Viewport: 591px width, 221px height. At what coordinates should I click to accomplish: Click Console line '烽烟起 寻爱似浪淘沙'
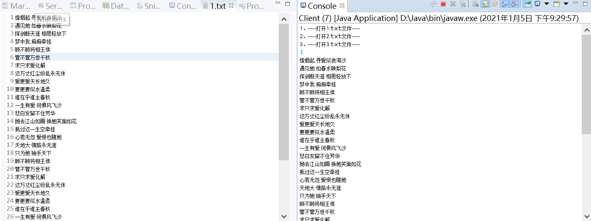(323, 60)
